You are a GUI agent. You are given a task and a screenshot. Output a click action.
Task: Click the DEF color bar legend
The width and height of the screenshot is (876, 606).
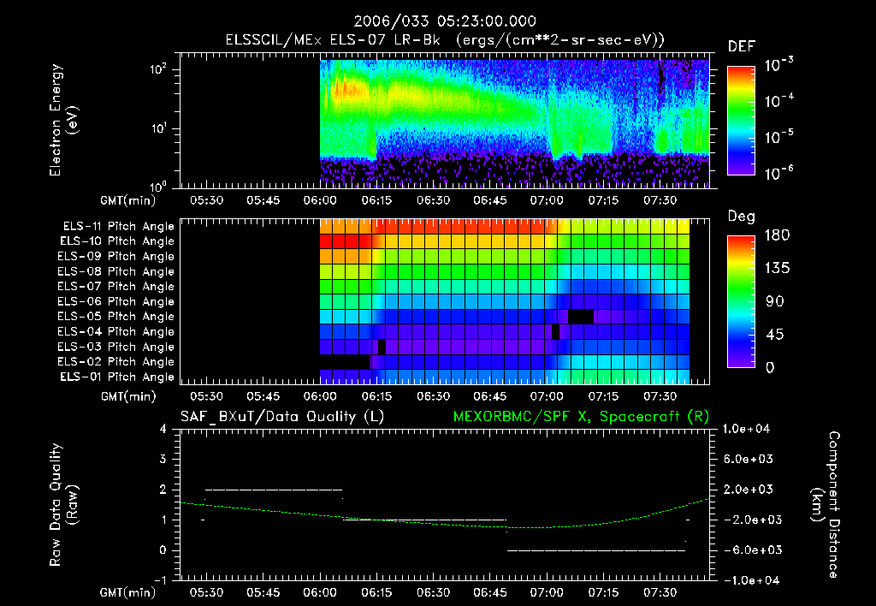pyautogui.click(x=741, y=120)
